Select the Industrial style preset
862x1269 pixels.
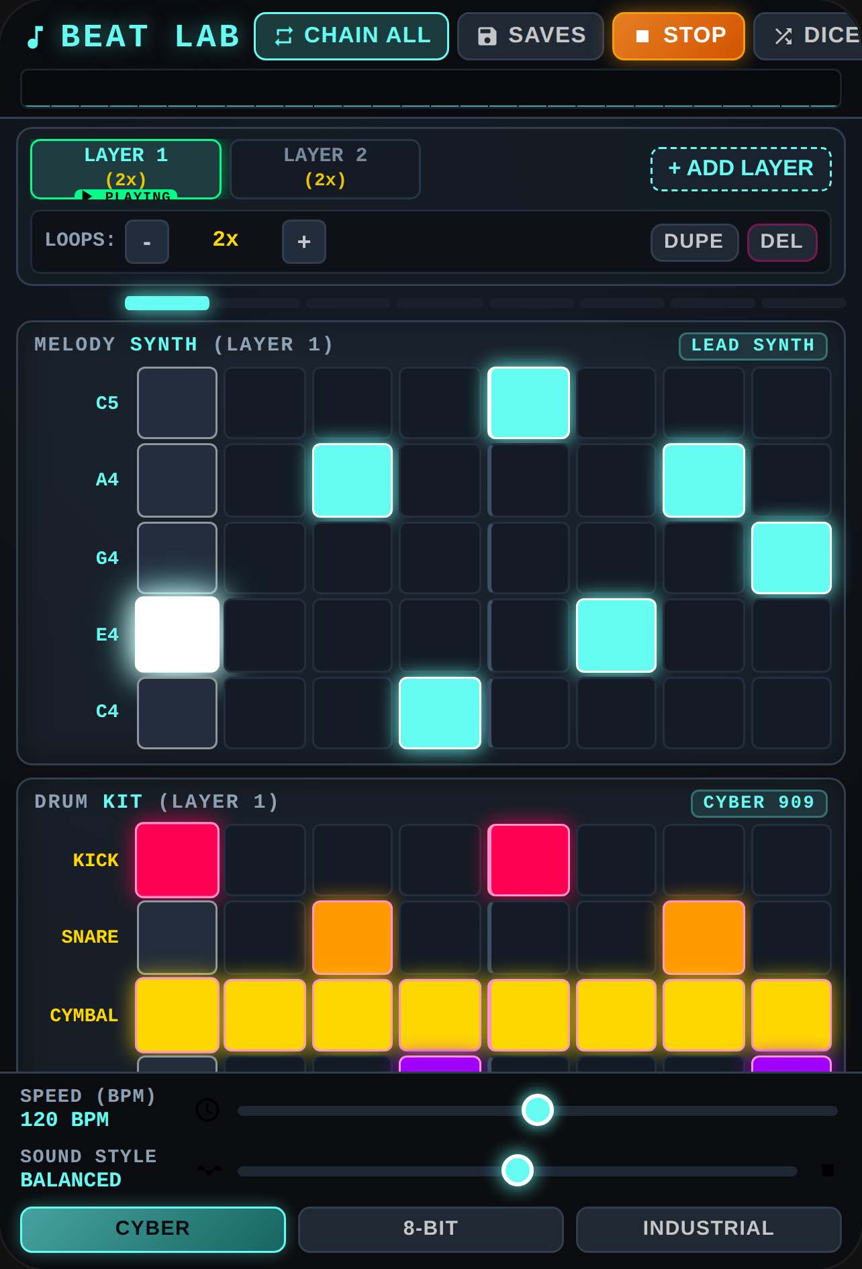tap(708, 1229)
